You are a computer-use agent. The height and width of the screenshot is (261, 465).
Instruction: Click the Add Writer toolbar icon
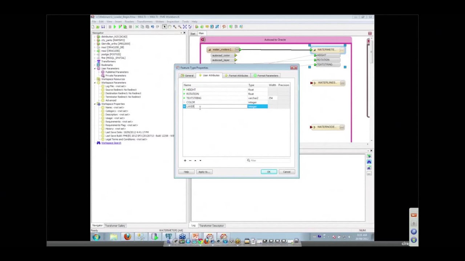pyautogui.click(x=202, y=26)
